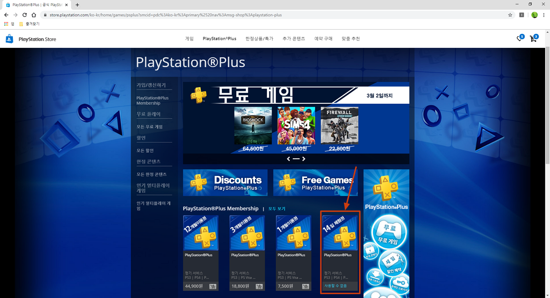Open the 예약 구매 menu

click(x=323, y=39)
